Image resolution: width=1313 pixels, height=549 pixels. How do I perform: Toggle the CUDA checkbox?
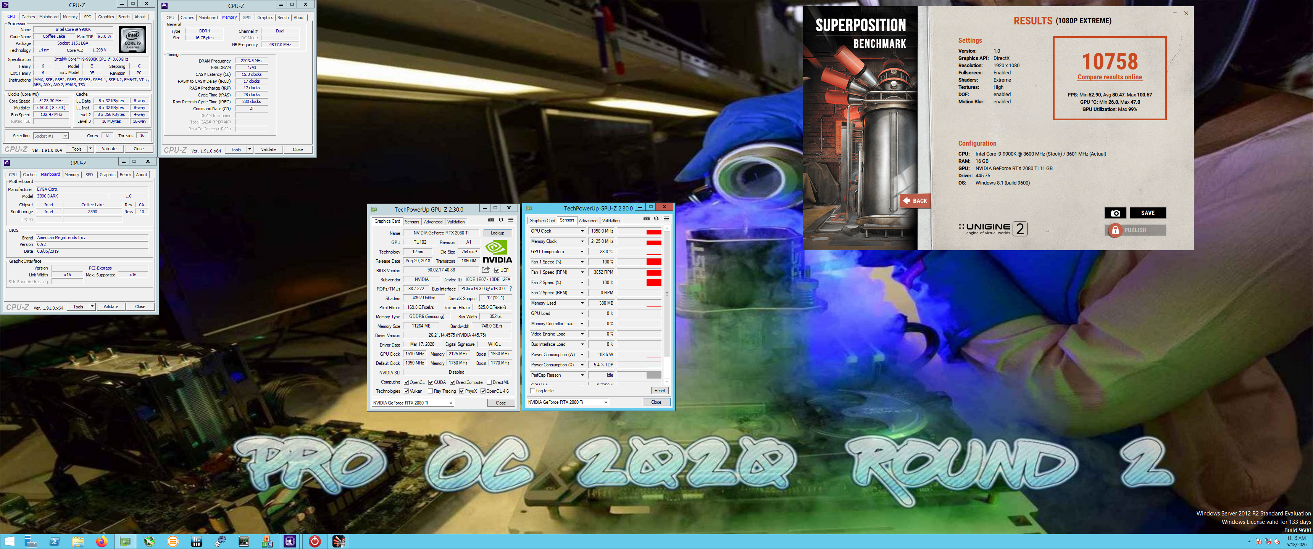(431, 382)
